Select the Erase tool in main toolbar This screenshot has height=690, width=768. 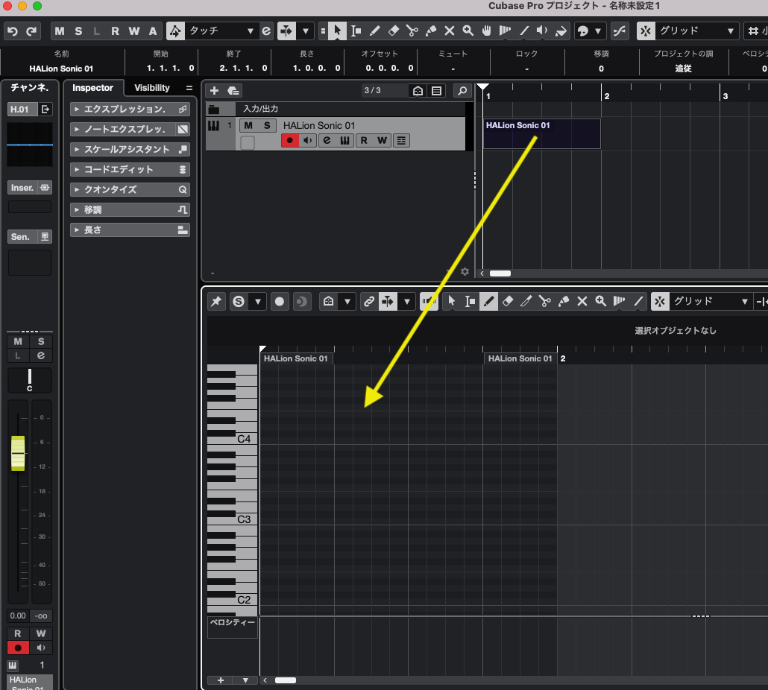click(393, 31)
